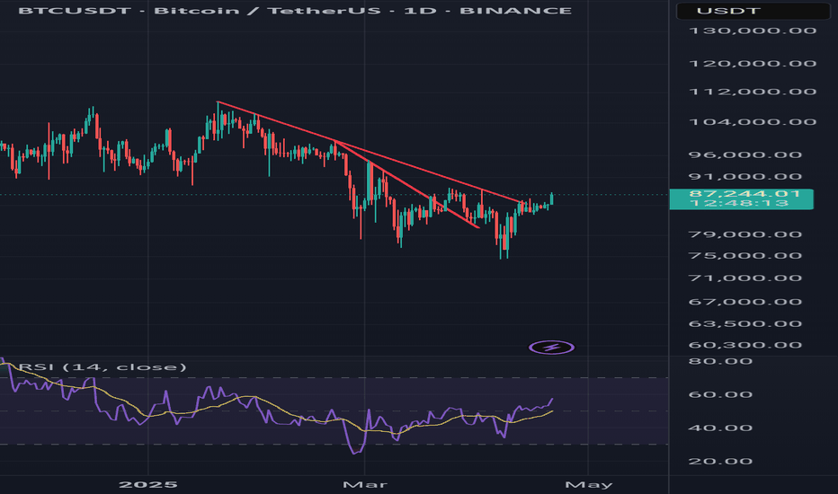Click the May time axis label
Screen dimensions: 838x494
tap(588, 485)
